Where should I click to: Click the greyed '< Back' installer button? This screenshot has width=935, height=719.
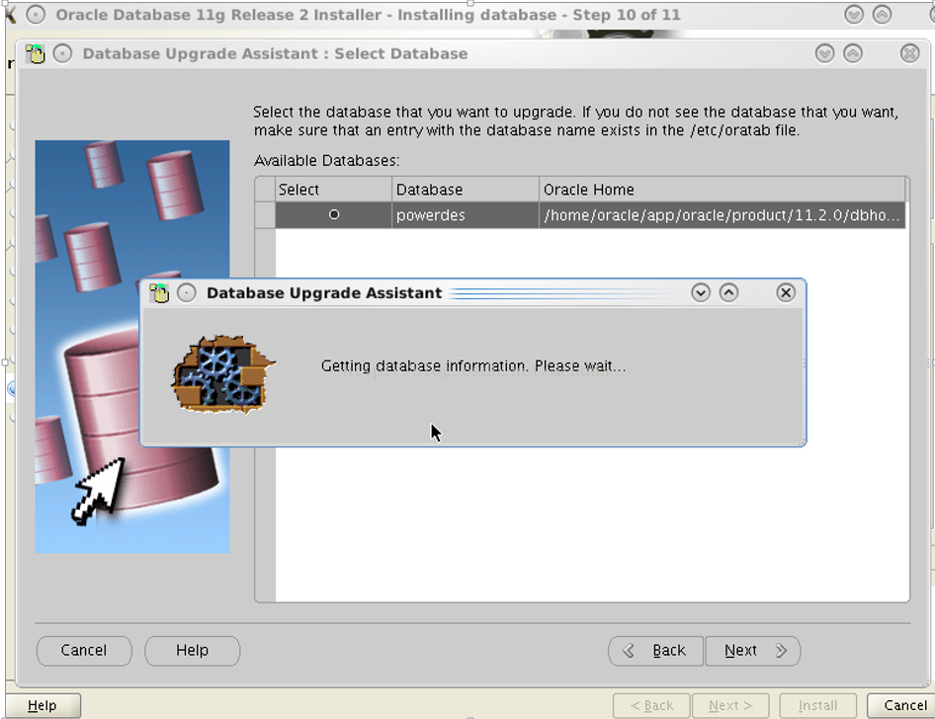pyautogui.click(x=651, y=706)
